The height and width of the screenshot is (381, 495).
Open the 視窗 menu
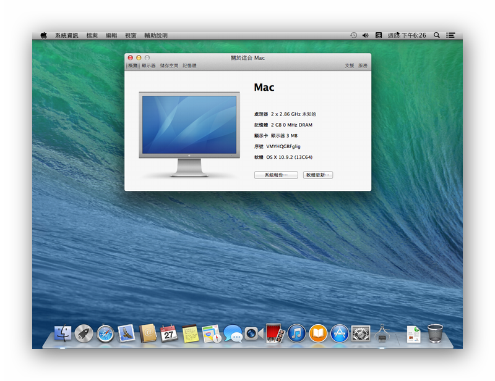point(131,36)
